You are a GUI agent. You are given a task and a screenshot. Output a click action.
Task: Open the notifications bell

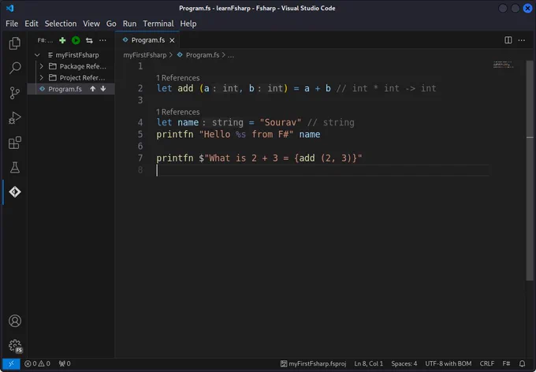click(522, 363)
